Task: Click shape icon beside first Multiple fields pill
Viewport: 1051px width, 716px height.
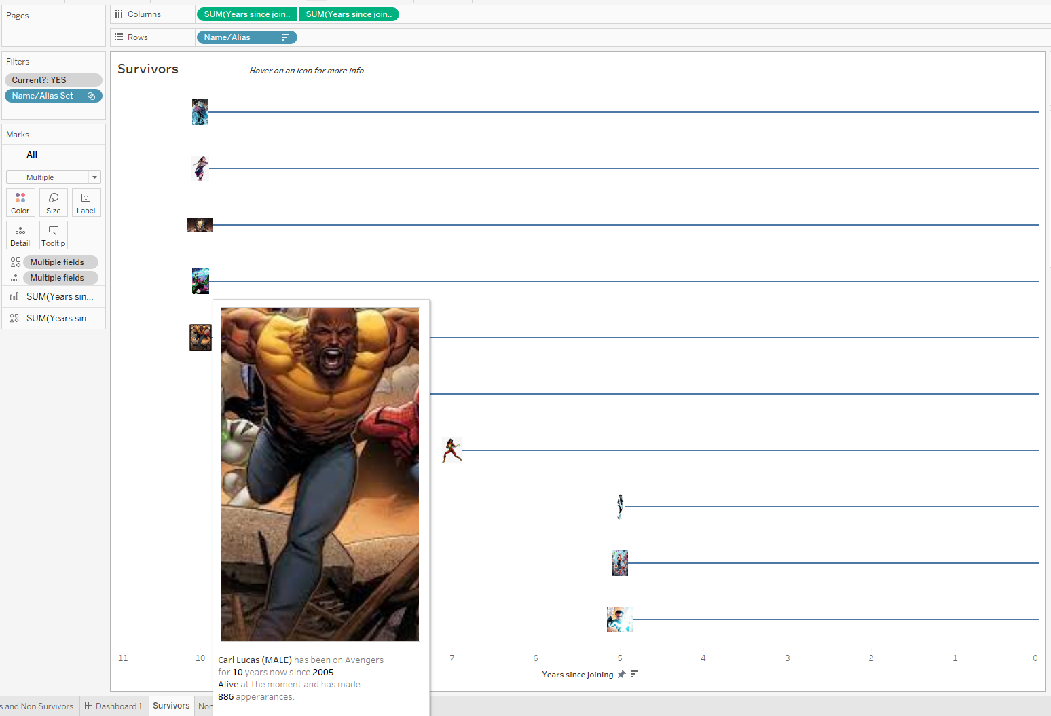Action: (x=16, y=262)
